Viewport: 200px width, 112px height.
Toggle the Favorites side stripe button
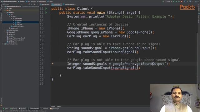(x=1, y=102)
